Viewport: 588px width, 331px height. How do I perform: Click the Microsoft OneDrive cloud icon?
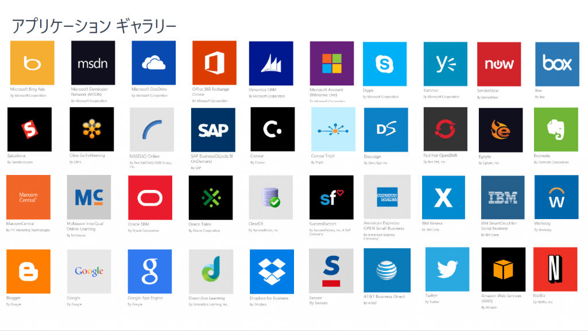pyautogui.click(x=154, y=63)
